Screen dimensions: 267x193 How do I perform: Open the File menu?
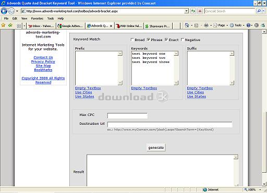(x=6, y=18)
